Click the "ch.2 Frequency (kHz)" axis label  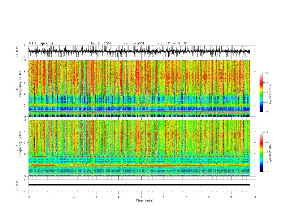click(x=19, y=144)
